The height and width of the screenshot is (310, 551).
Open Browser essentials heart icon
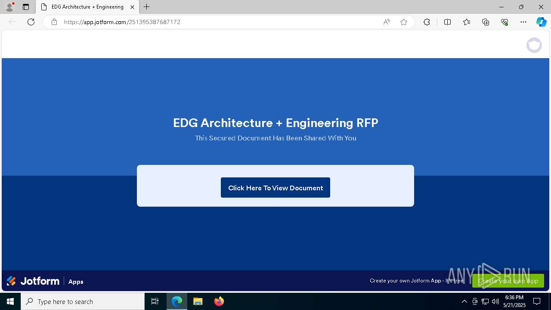coord(505,22)
